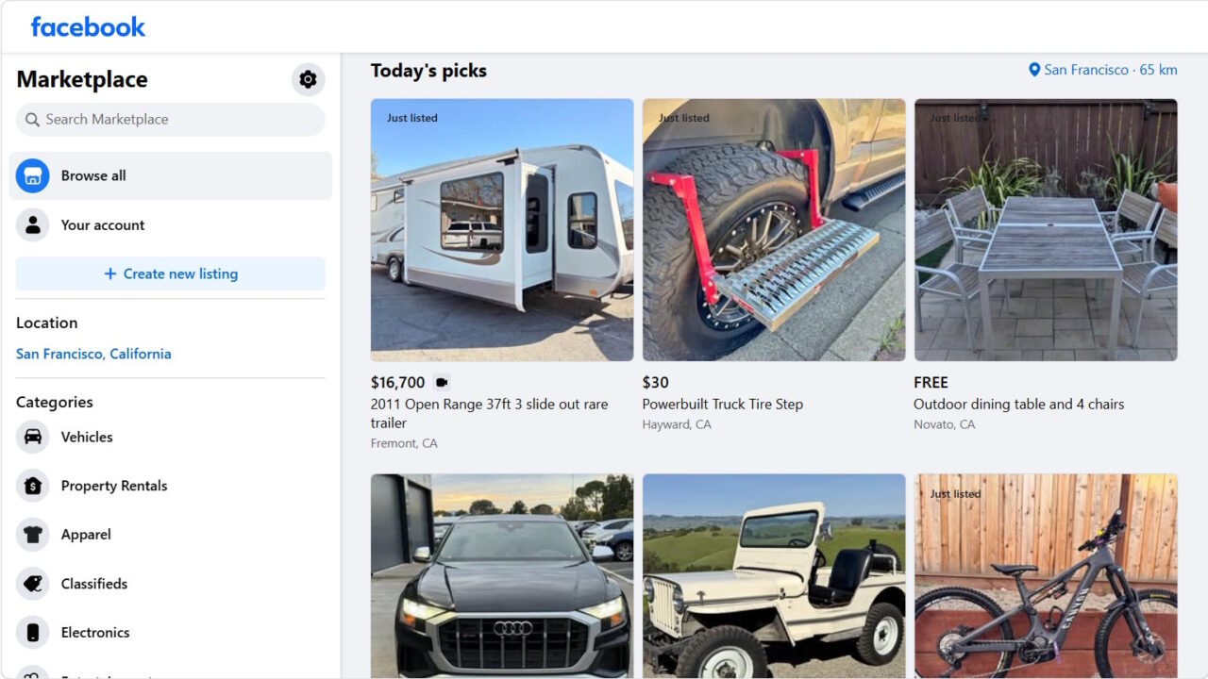Click the magnifier icon in the search bar
Viewport: 1208px width, 679px height.
[x=32, y=120]
